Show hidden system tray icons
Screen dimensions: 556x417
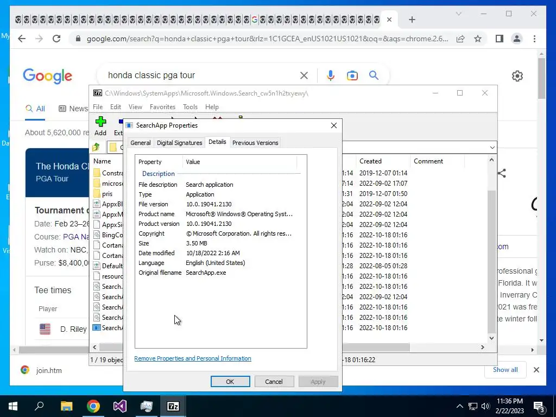pyautogui.click(x=459, y=406)
